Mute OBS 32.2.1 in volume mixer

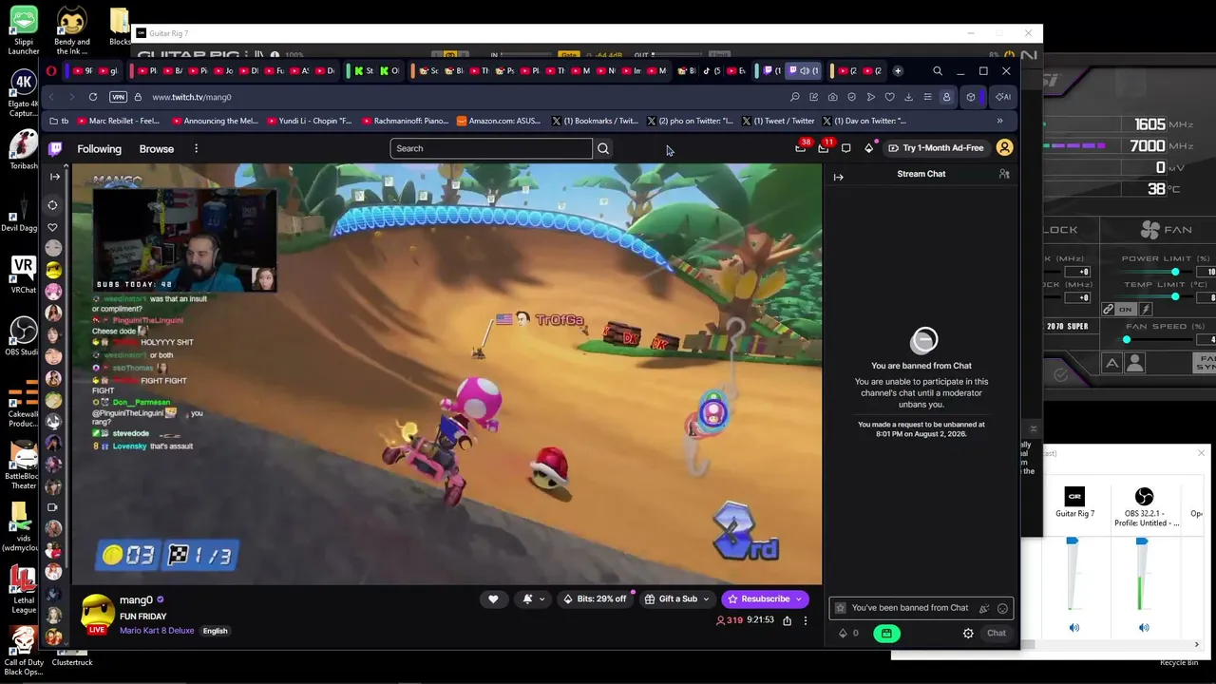click(x=1144, y=627)
